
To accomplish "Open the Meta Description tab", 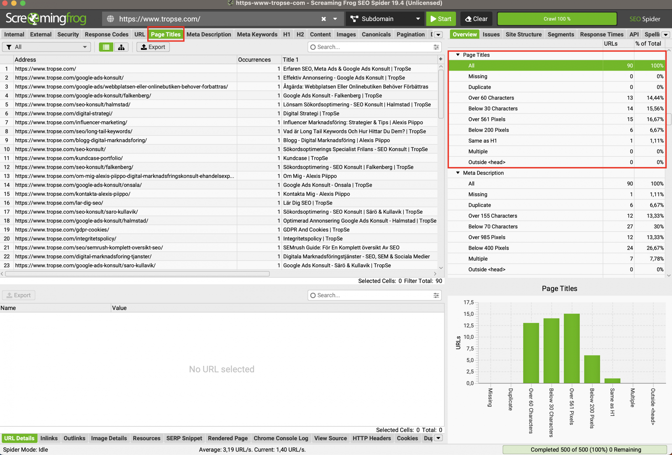I will point(208,34).
